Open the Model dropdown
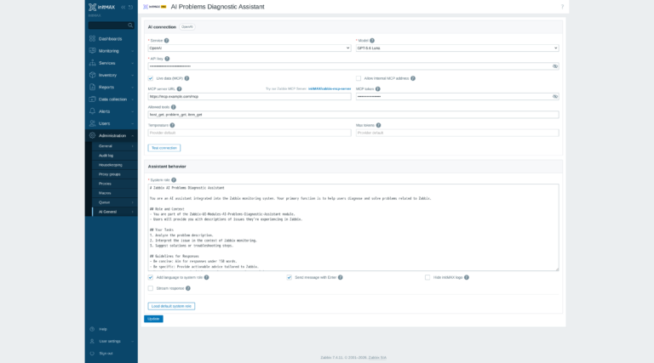Image resolution: width=654 pixels, height=363 pixels. [457, 48]
